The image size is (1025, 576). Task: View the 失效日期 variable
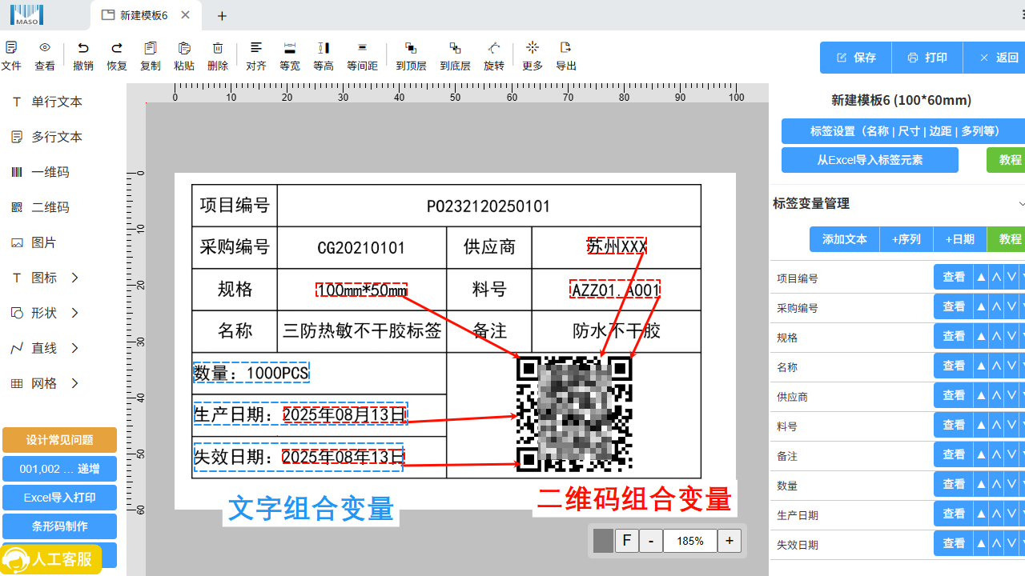(x=954, y=544)
